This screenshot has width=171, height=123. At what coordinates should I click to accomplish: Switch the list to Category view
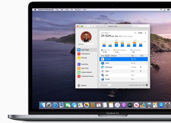114,56
